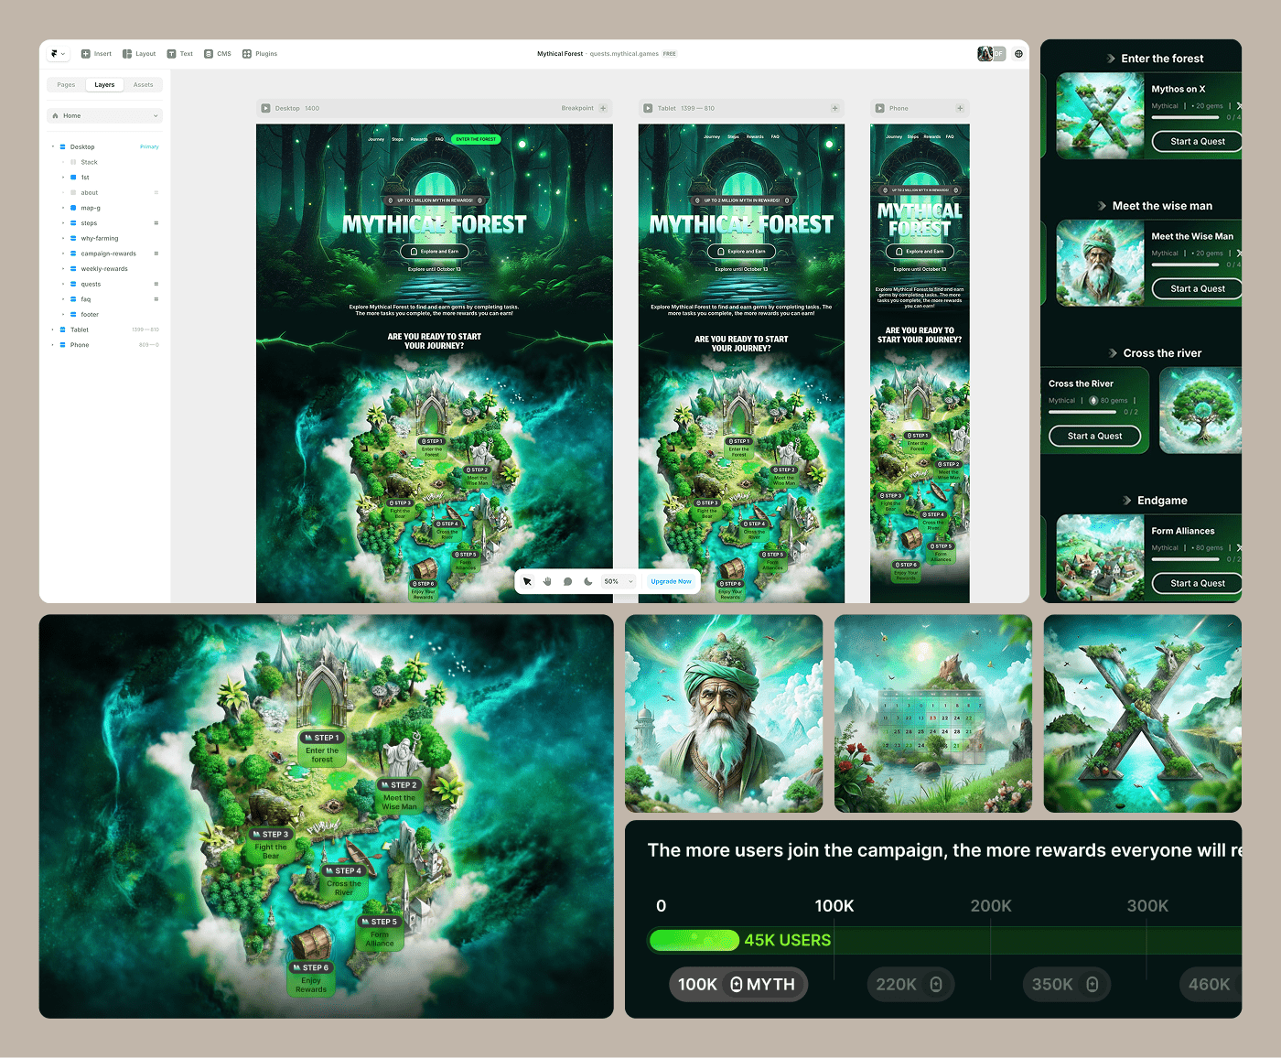Select the campaign-rewards layer
Viewport: 1281px width, 1058px height.
click(x=108, y=254)
